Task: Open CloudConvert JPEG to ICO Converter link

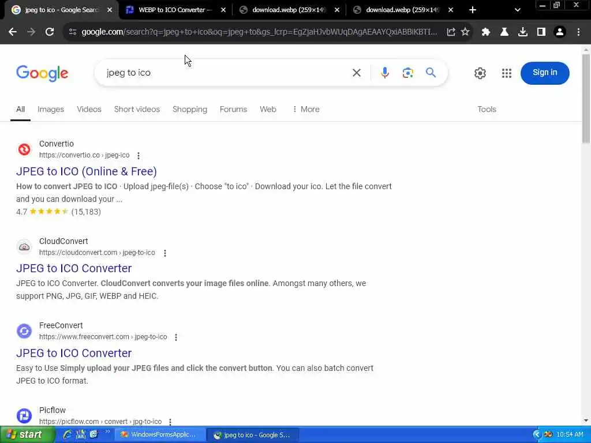Action: (74, 268)
